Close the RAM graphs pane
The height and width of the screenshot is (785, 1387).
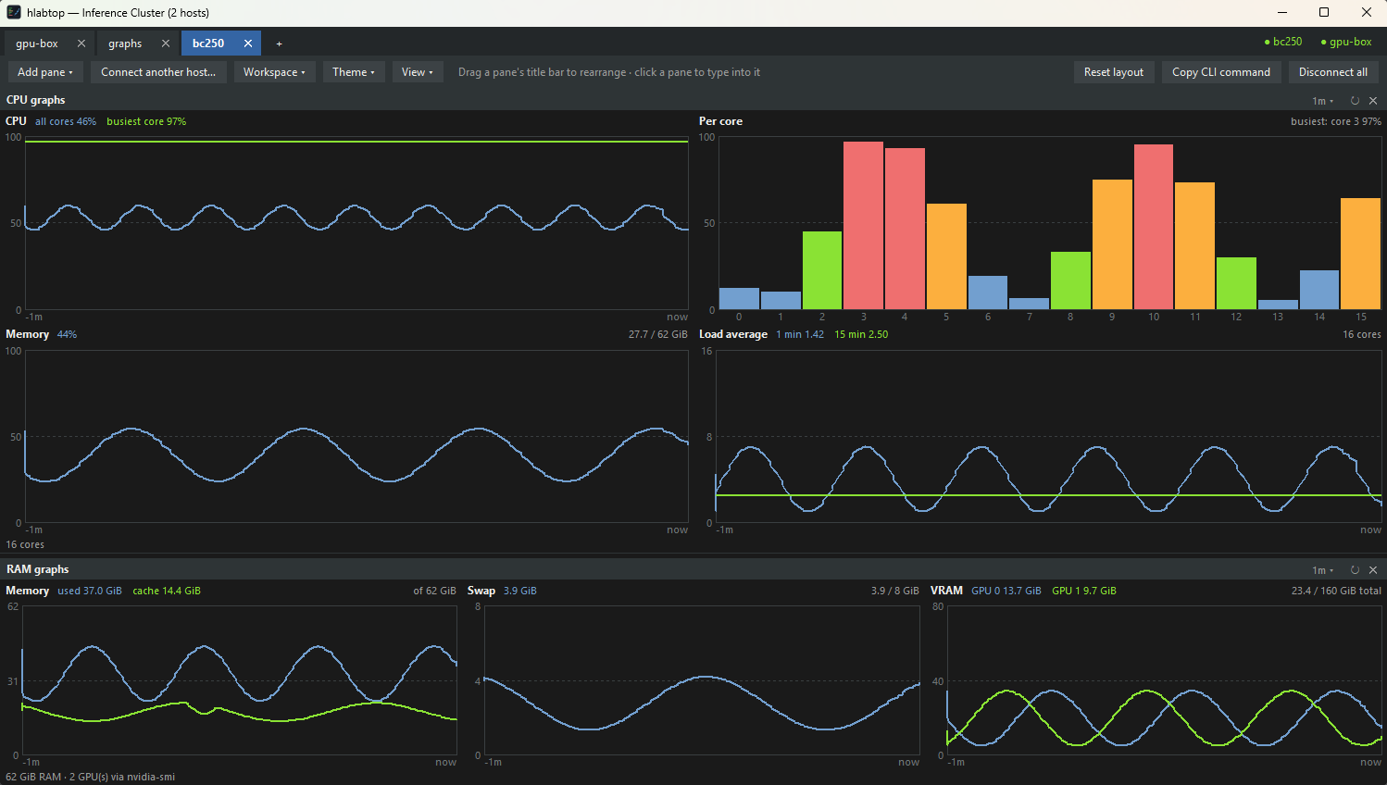pyautogui.click(x=1373, y=570)
